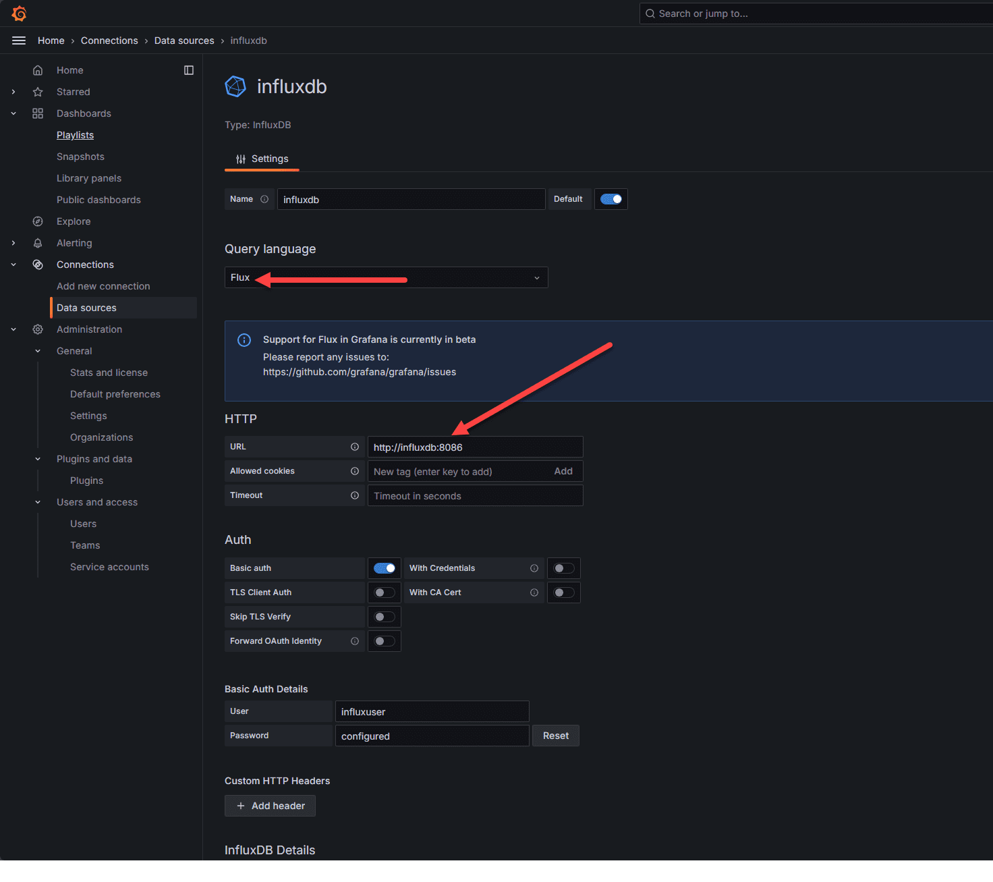This screenshot has height=882, width=993.
Task: Open the Settings tab
Action: [x=262, y=159]
